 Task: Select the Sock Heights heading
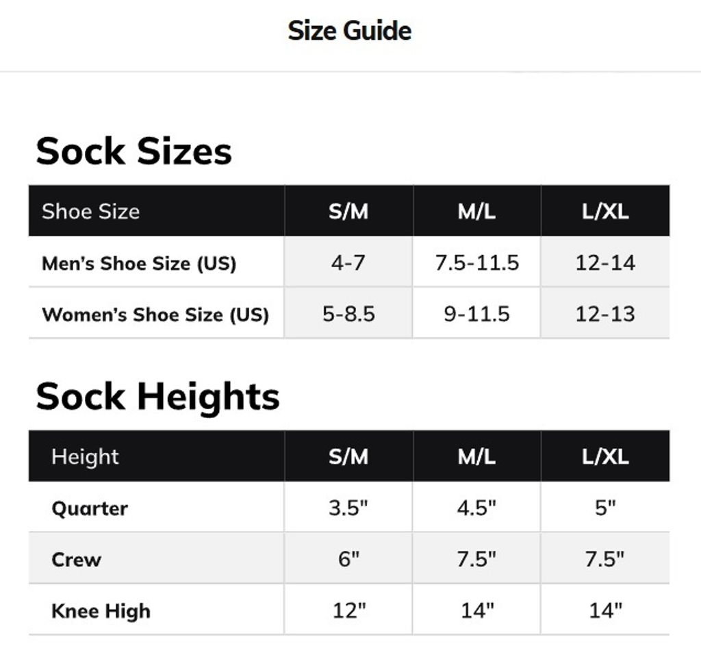pyautogui.click(x=157, y=396)
